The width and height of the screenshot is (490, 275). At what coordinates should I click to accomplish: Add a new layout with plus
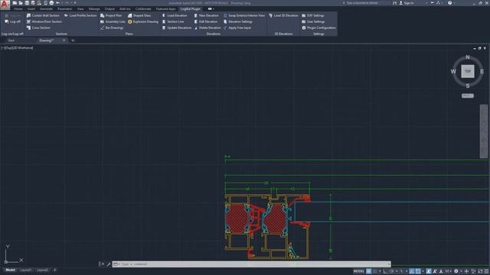54,270
